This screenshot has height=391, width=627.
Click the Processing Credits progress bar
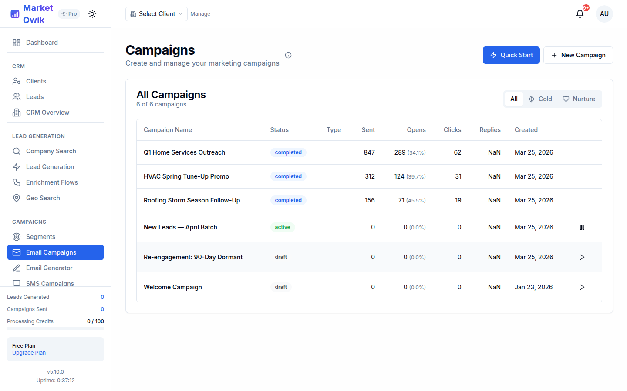pos(55,328)
